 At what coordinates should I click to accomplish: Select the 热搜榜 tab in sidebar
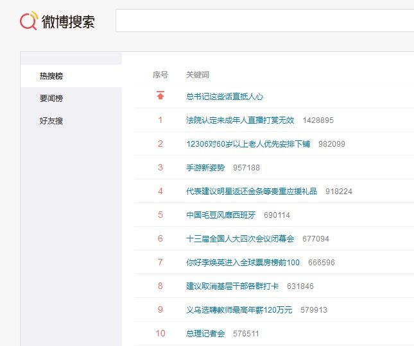click(51, 76)
